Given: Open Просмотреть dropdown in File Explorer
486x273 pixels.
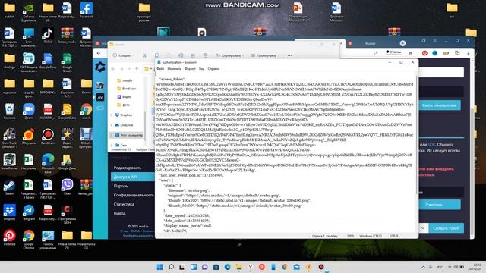Looking at the screenshot, I should [x=265, y=55].
